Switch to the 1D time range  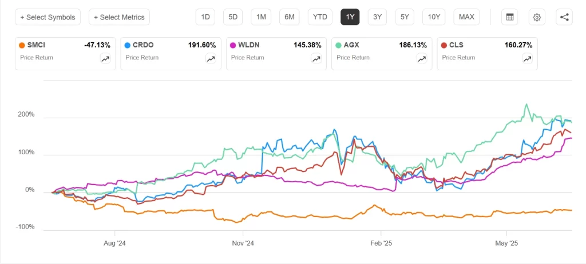click(205, 17)
